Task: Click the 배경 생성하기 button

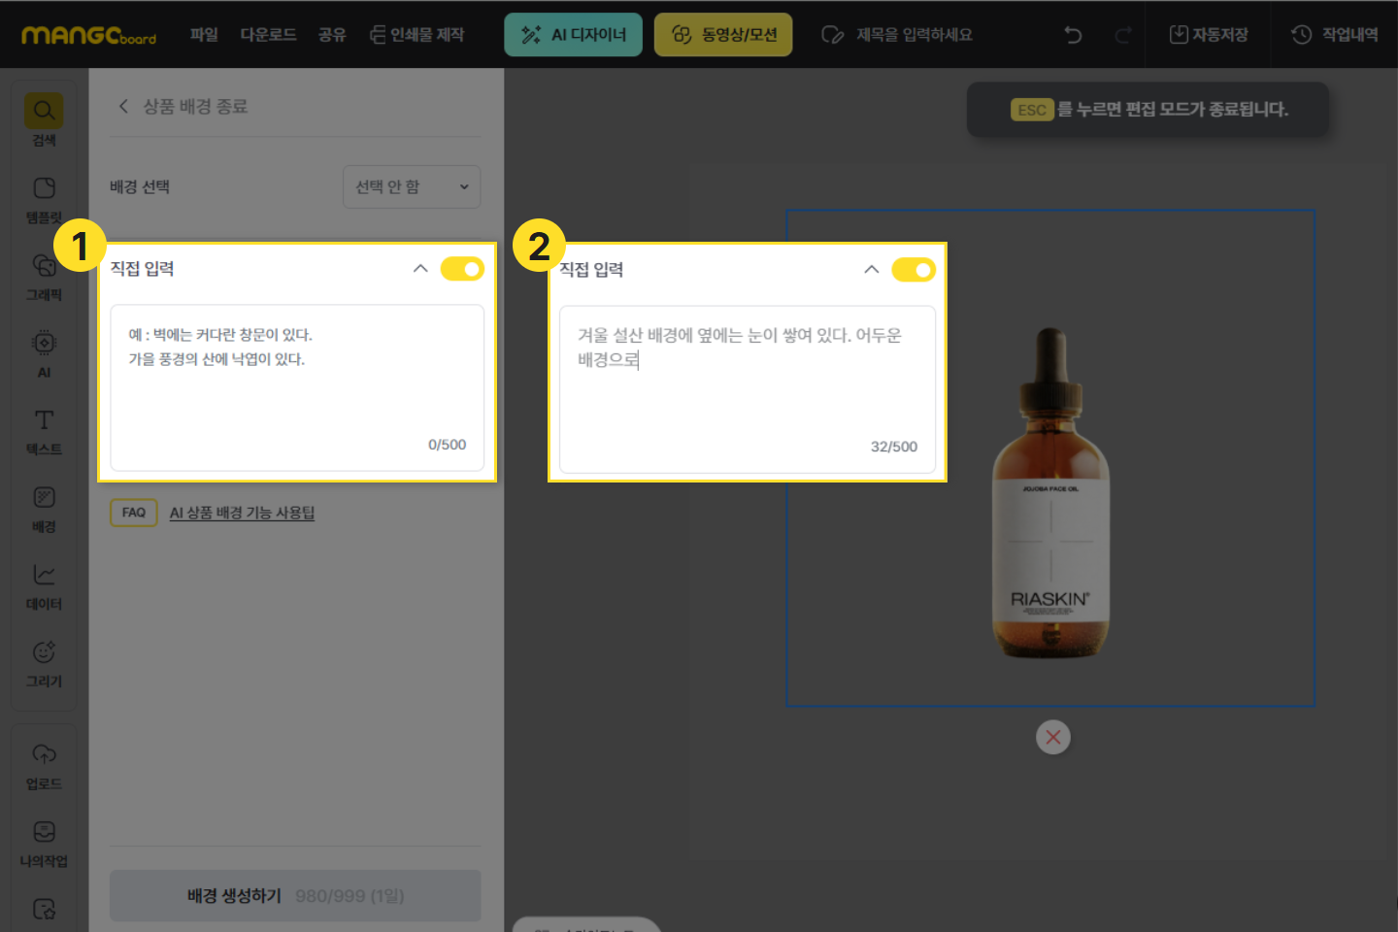Action: pos(295,895)
